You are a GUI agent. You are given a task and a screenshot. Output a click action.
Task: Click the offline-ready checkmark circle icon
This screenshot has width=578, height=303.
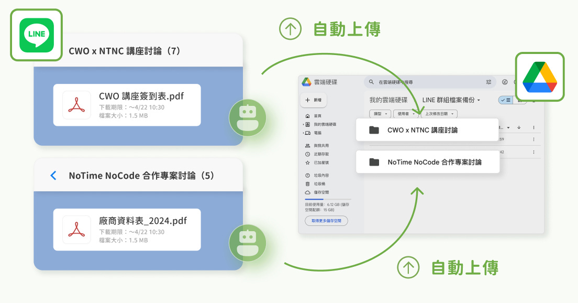pyautogui.click(x=505, y=82)
